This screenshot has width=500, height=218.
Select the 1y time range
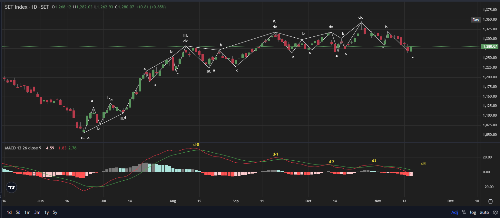tap(46, 212)
